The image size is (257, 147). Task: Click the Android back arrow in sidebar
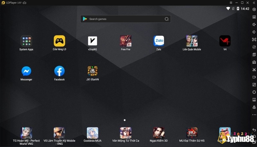click(254, 130)
